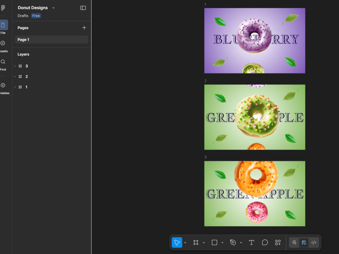
Task: Click the Pages section header
Action: pyautogui.click(x=23, y=28)
